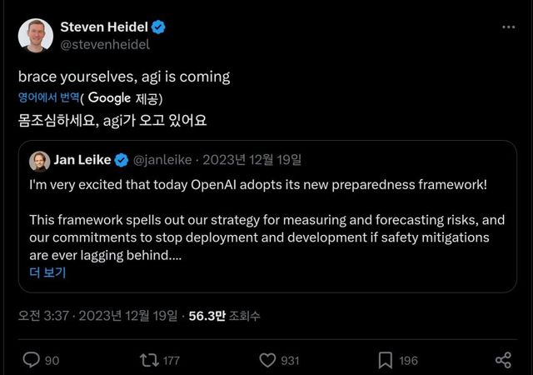Click the share icon
The image size is (533, 375).
503,360
